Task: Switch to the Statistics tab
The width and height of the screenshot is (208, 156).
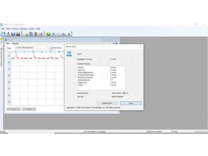Action: coord(16,44)
